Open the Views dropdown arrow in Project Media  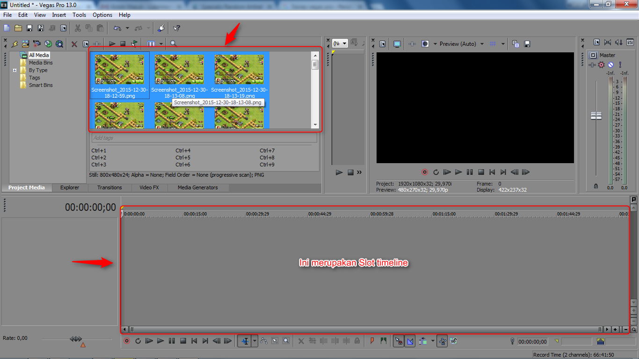coord(161,44)
